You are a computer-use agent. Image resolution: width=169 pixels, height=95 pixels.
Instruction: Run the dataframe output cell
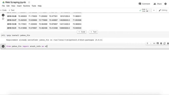[3, 15]
